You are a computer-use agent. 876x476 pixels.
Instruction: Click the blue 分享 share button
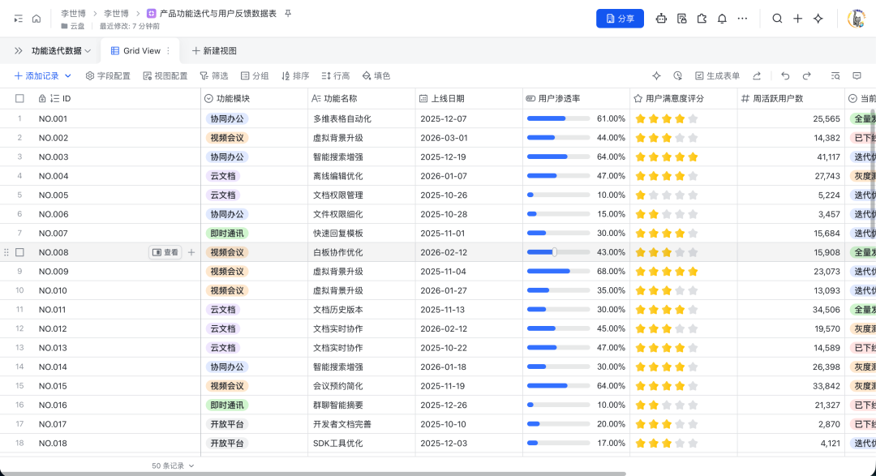[x=620, y=19]
